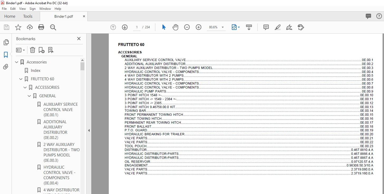Collapse the Accessories bookmark
The height and width of the screenshot is (194, 384).
coord(17,62)
